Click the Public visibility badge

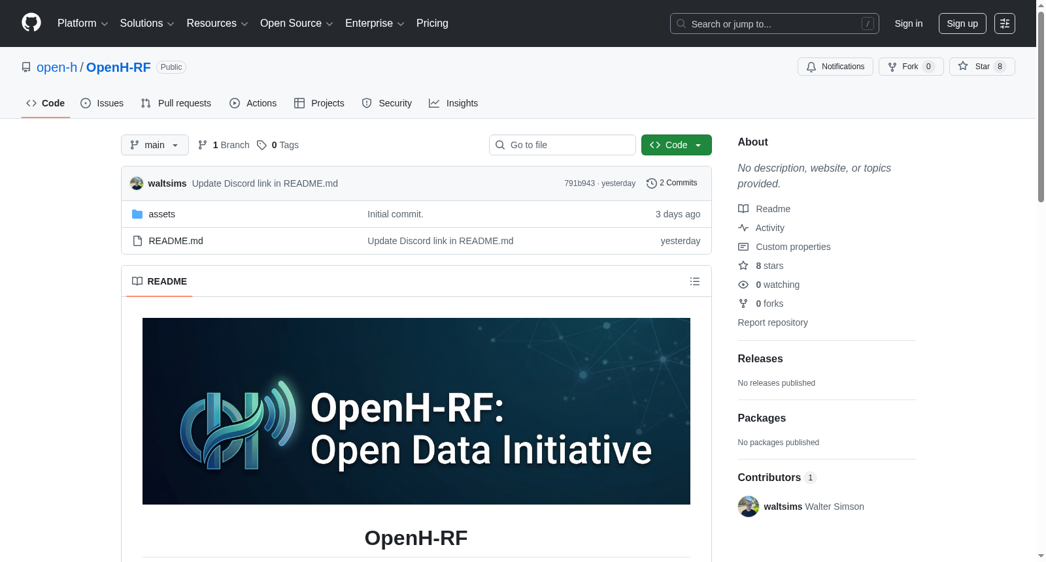coord(171,67)
